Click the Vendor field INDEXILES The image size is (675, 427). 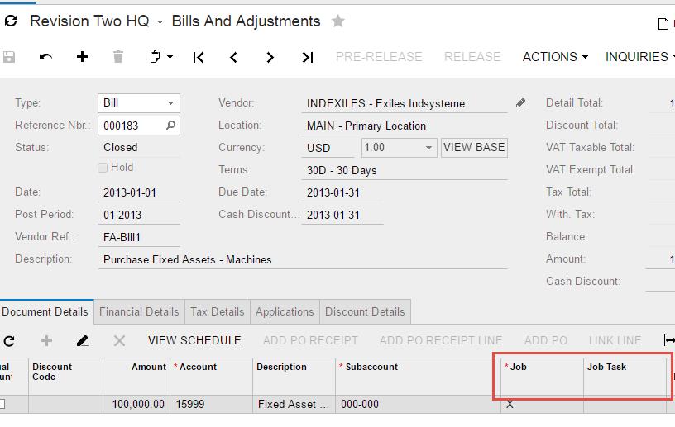coord(405,103)
